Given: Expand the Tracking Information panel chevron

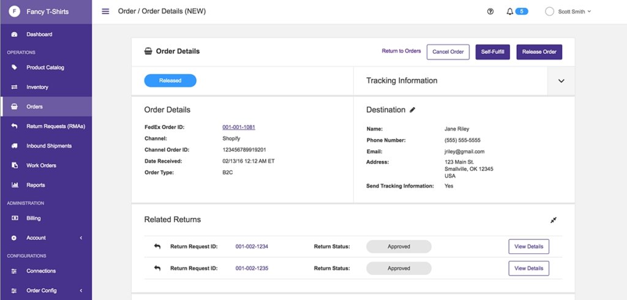Looking at the screenshot, I should (x=561, y=81).
